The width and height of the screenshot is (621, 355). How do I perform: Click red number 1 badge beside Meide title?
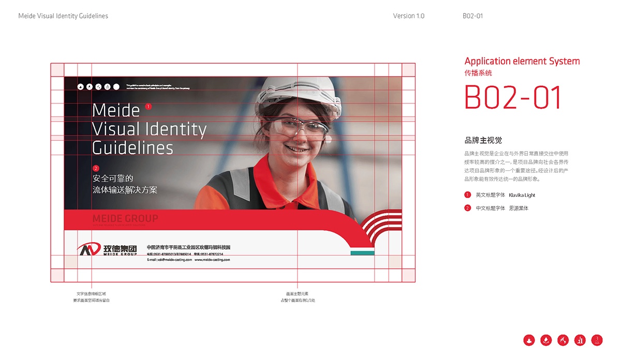pos(149,106)
